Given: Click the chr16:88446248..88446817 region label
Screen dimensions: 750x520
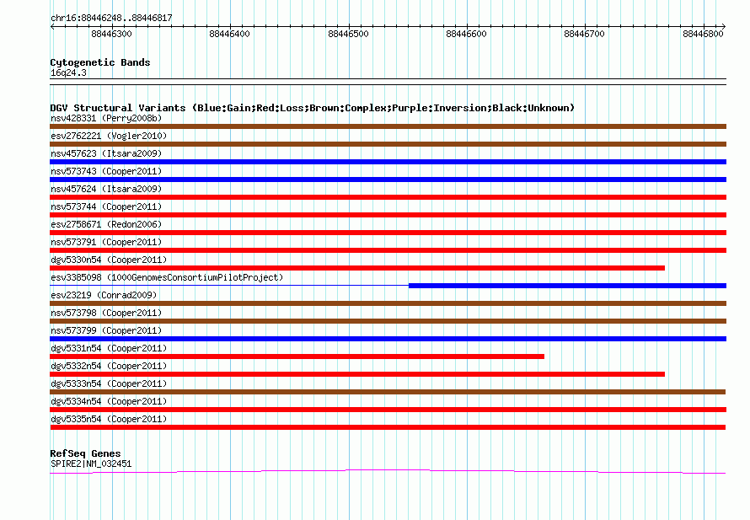Looking at the screenshot, I should point(111,19).
